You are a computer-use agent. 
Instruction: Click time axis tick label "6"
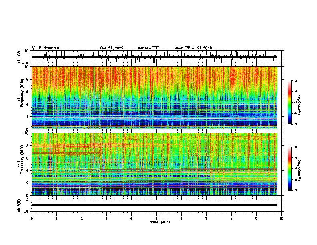182,219
